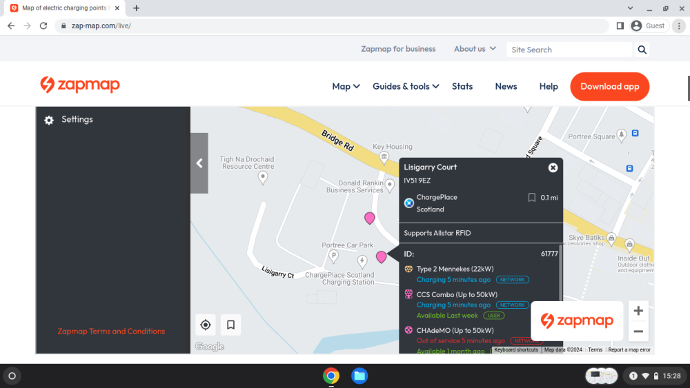
Task: Click the Zapmap logo in header
Action: coord(79,85)
